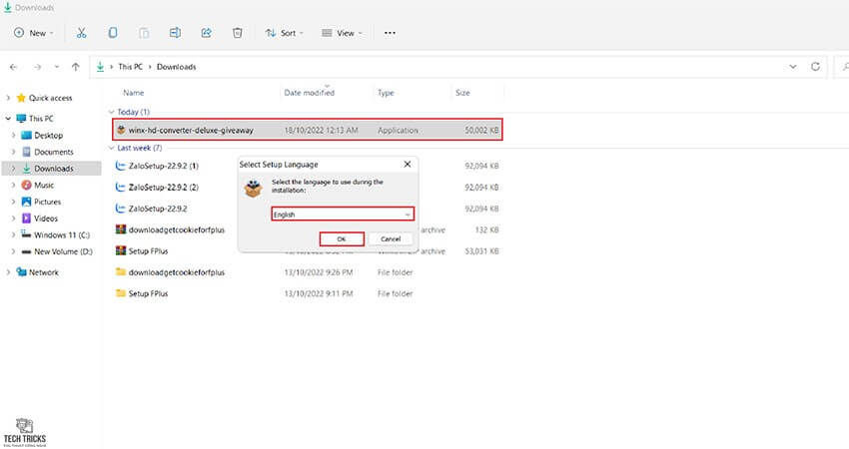The width and height of the screenshot is (849, 449).
Task: Open New Volume (D:) drive
Action: (x=63, y=251)
